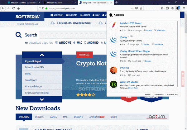Show site information icon in address bar
Screen dimensions: 187x130
(x=40, y=8)
